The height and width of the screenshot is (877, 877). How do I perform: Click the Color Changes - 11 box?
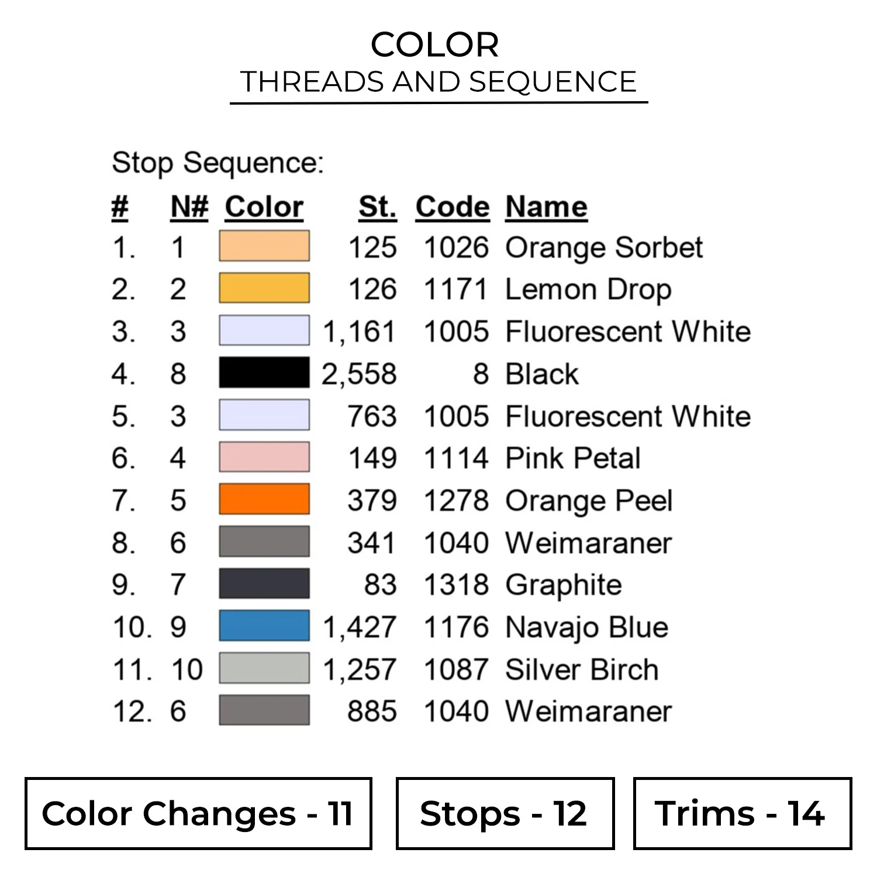(x=198, y=813)
